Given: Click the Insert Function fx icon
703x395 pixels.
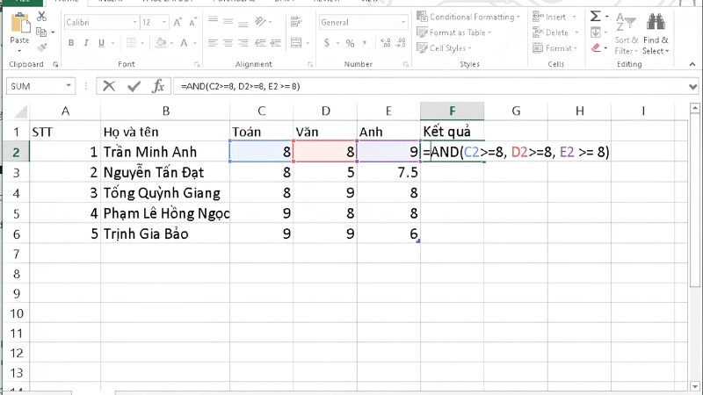Looking at the screenshot, I should pos(158,86).
